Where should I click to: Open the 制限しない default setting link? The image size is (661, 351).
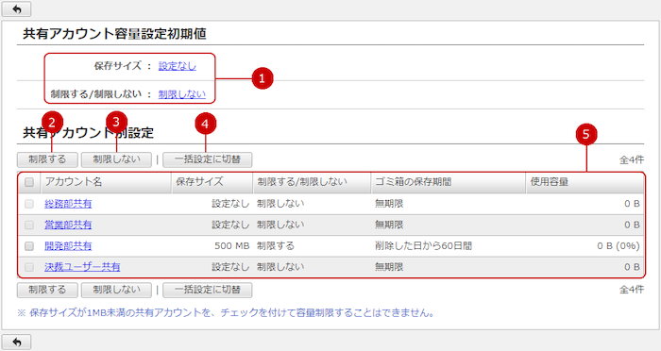[x=181, y=94]
